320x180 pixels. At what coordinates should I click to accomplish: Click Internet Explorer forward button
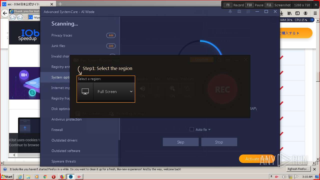20,17
